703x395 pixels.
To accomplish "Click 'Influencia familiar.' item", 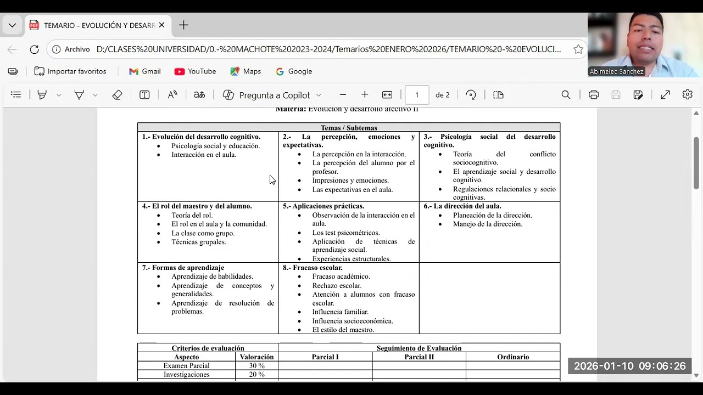I will [x=341, y=312].
